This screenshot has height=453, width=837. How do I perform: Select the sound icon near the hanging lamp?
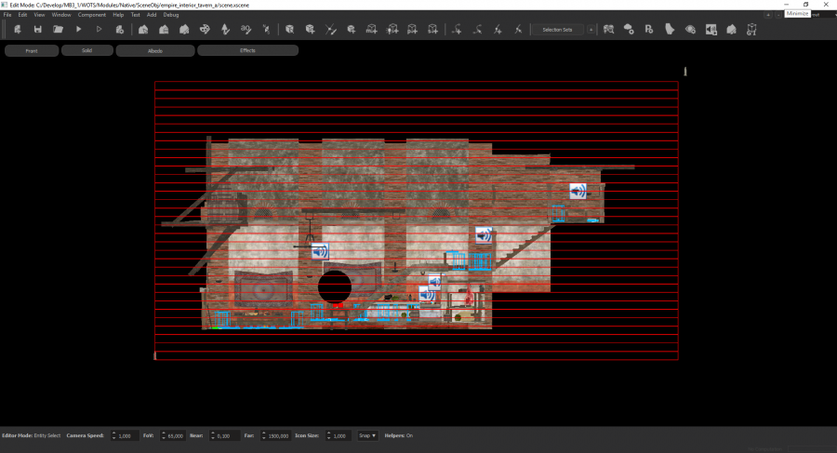pos(320,251)
